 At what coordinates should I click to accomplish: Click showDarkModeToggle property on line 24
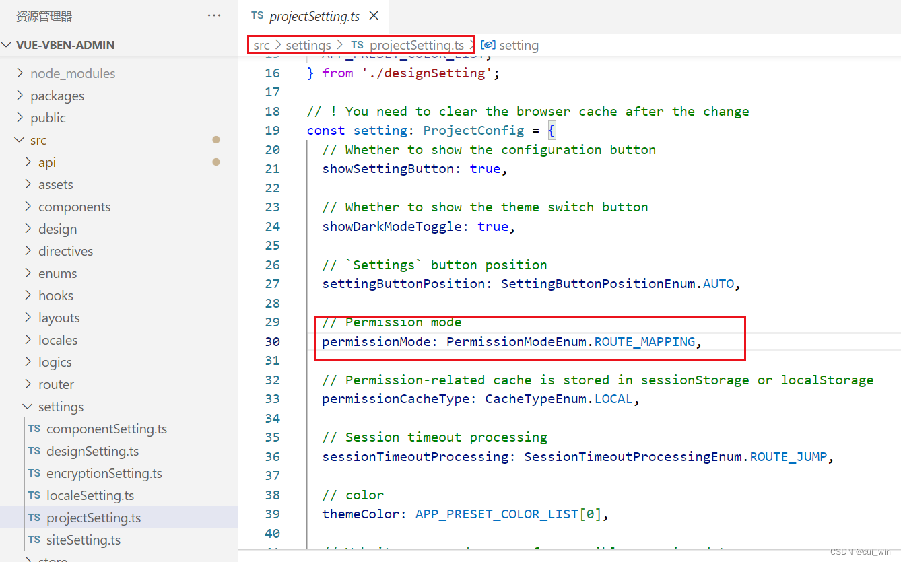(391, 226)
